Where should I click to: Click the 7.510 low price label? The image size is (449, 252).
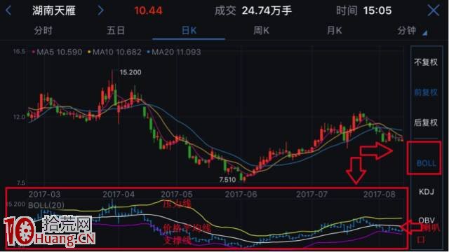coord(227,180)
